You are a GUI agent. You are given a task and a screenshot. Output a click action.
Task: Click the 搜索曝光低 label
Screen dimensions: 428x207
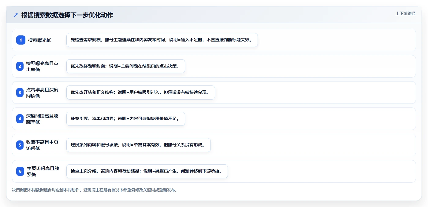pos(40,40)
